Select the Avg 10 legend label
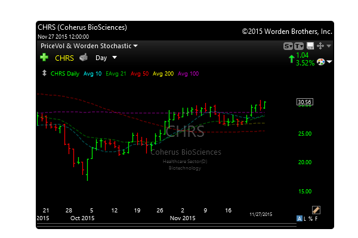The height and width of the screenshot is (238, 358). pos(92,74)
